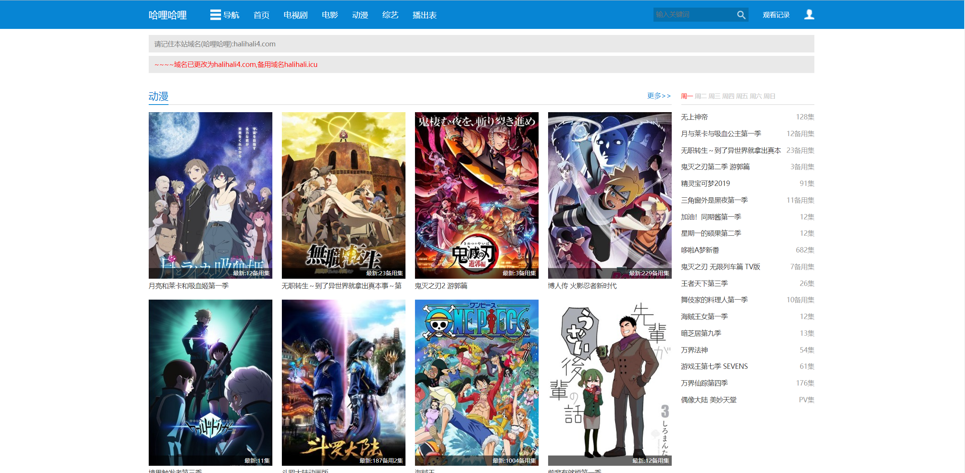Image resolution: width=965 pixels, height=473 pixels.
Task: Click the title 博人传 火影忍者新时代
Action: point(582,286)
